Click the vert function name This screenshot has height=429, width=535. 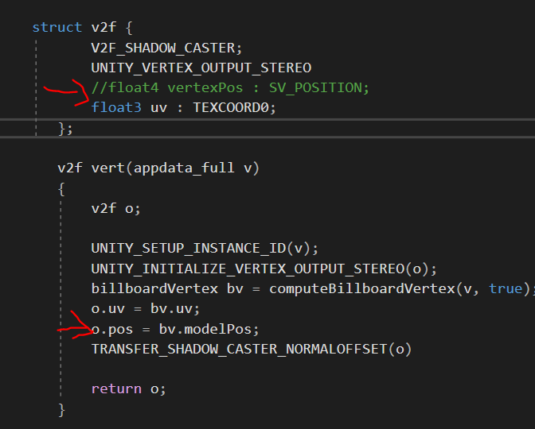[x=112, y=168]
